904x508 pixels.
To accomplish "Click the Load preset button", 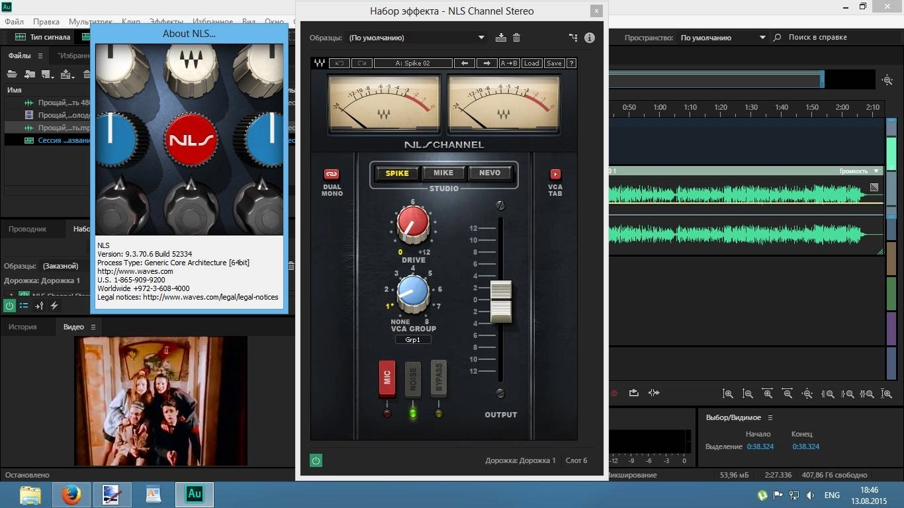I will (531, 63).
